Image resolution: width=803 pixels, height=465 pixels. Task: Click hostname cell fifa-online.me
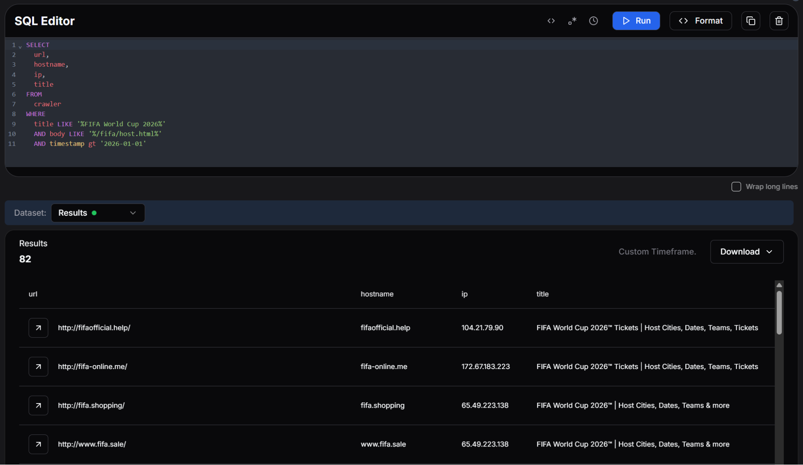pyautogui.click(x=384, y=367)
